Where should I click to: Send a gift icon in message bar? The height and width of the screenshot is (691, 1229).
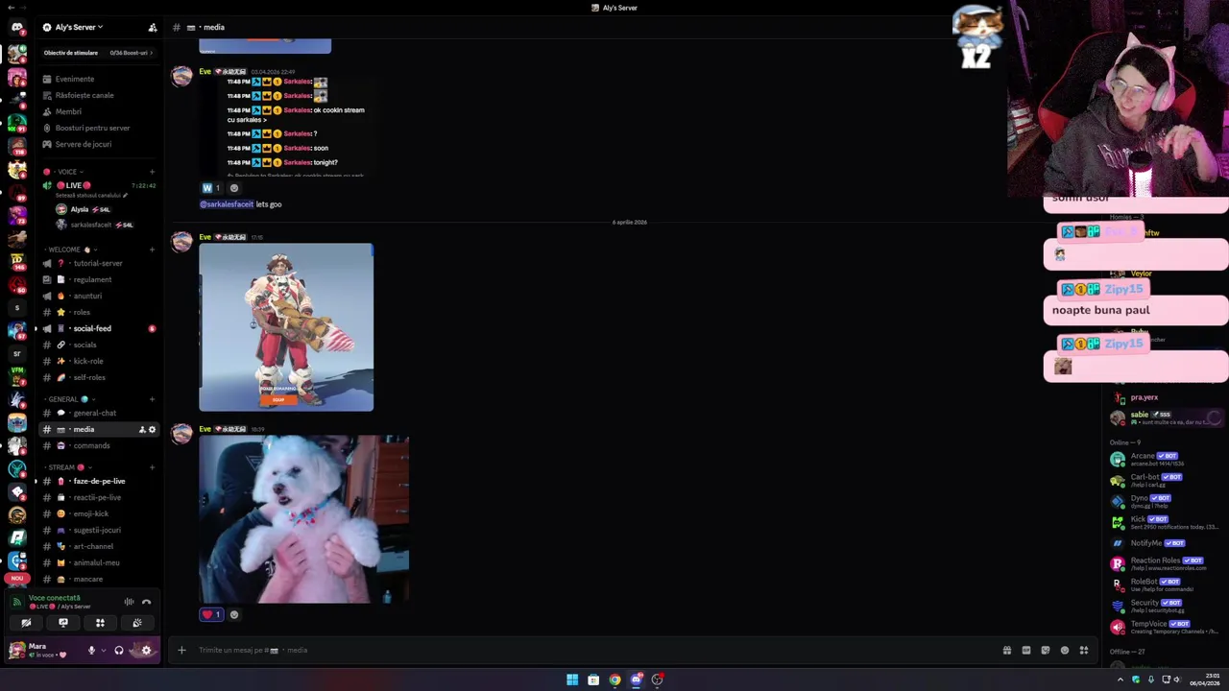[1007, 650]
